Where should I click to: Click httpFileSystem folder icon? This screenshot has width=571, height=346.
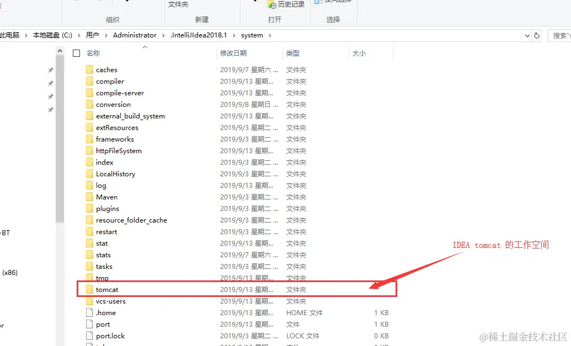[89, 150]
